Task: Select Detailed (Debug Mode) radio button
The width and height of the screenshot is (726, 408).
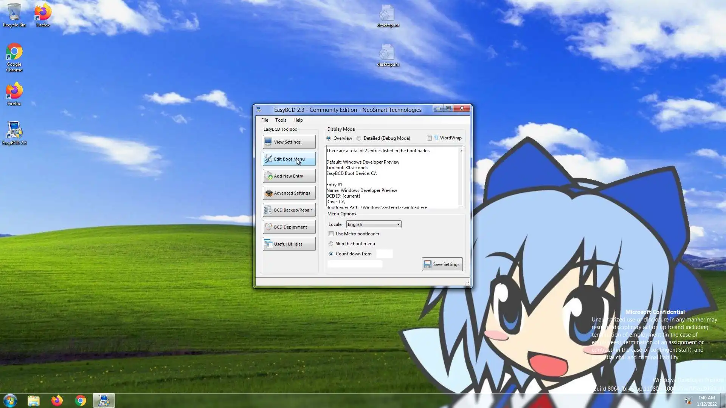Action: pos(359,138)
